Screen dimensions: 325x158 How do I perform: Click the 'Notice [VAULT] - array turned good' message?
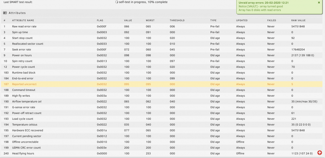point(261,6)
